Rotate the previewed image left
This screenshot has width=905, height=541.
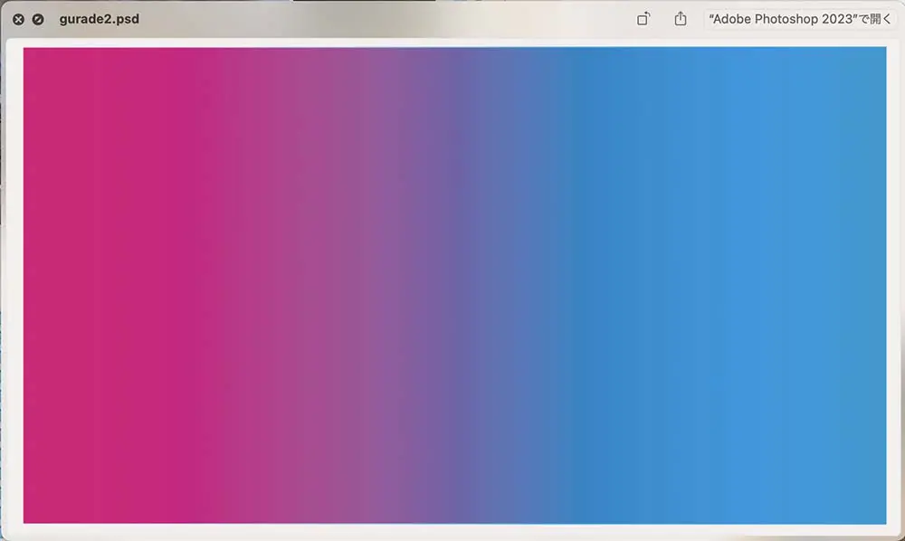(643, 19)
